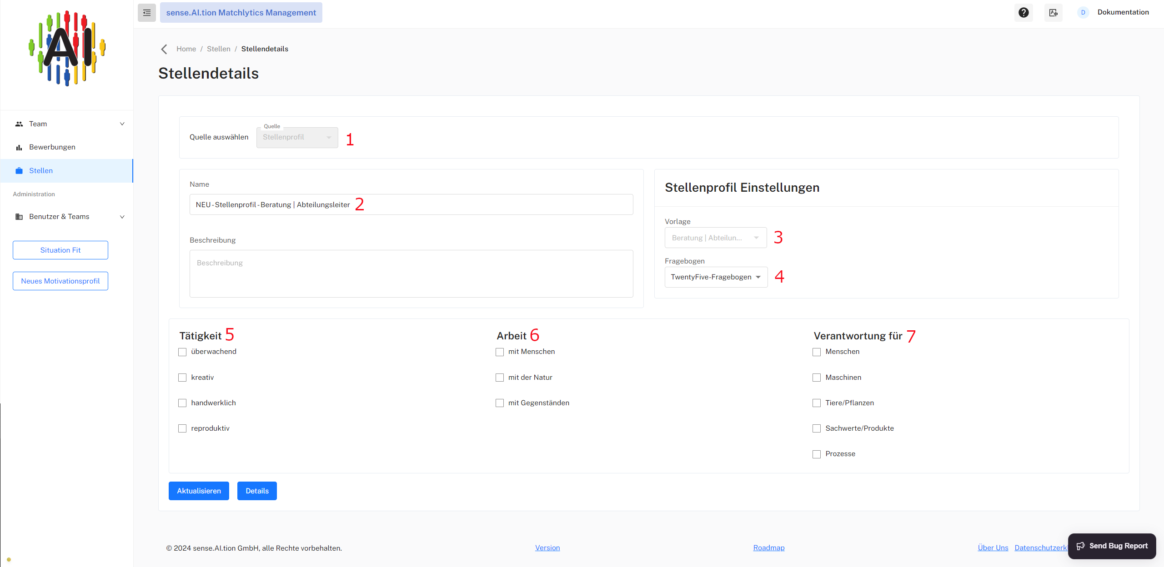Check the überwachend checkbox
Viewport: 1164px width, 567px height.
pyautogui.click(x=182, y=352)
